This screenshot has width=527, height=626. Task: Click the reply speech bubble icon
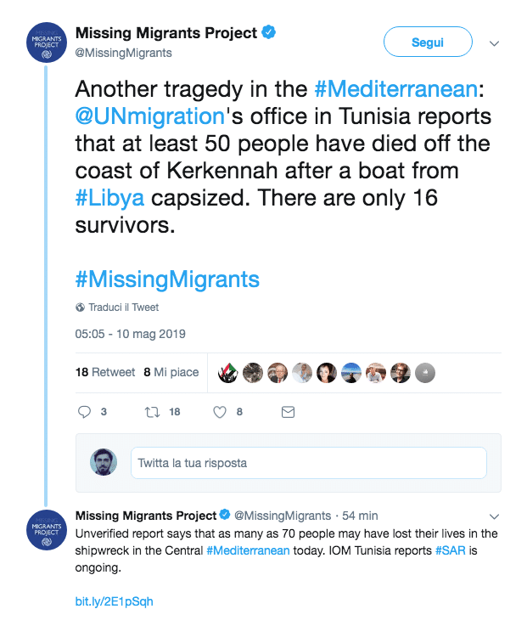(x=84, y=412)
